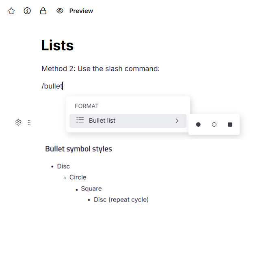Select the square bullet style
Screen dimensions: 275x253
pos(230,125)
